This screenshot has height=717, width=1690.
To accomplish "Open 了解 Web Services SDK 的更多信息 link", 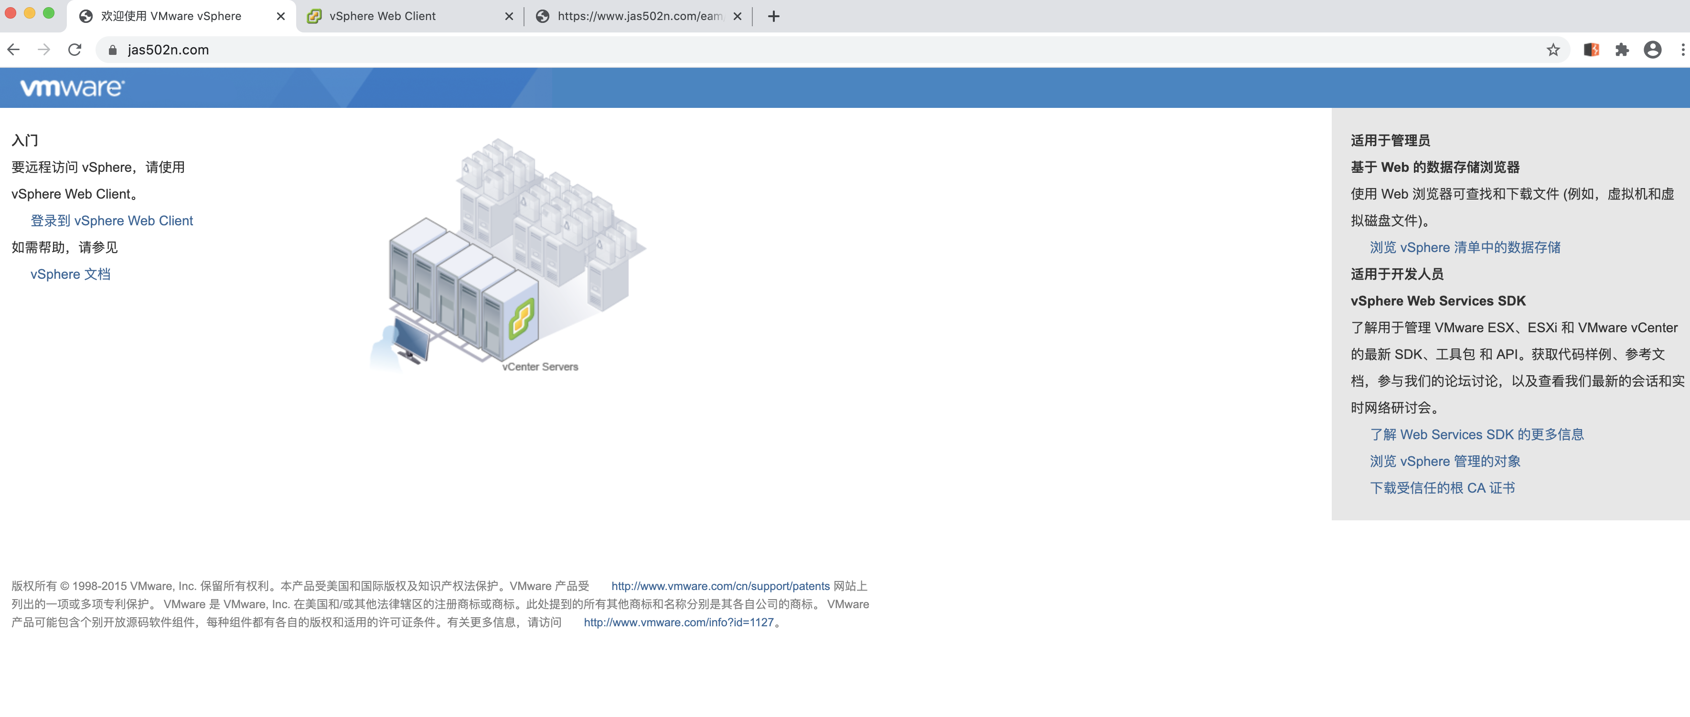I will coord(1477,434).
